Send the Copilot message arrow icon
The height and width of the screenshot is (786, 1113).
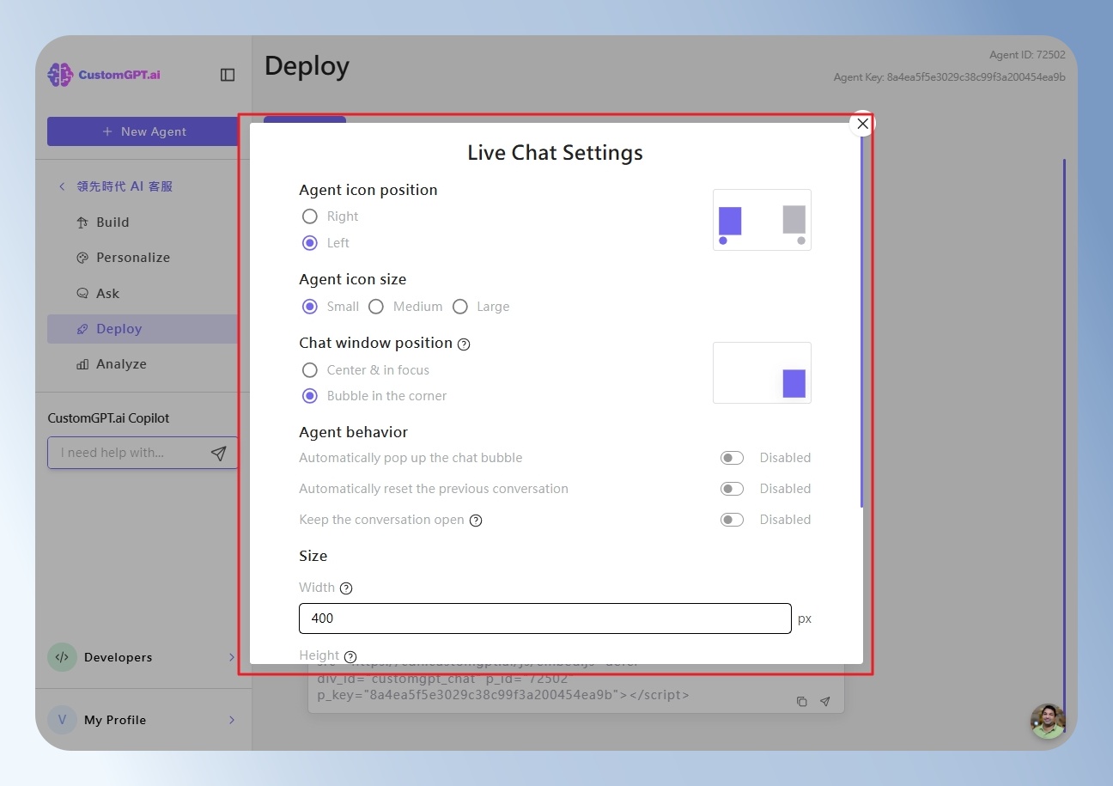pyautogui.click(x=219, y=453)
